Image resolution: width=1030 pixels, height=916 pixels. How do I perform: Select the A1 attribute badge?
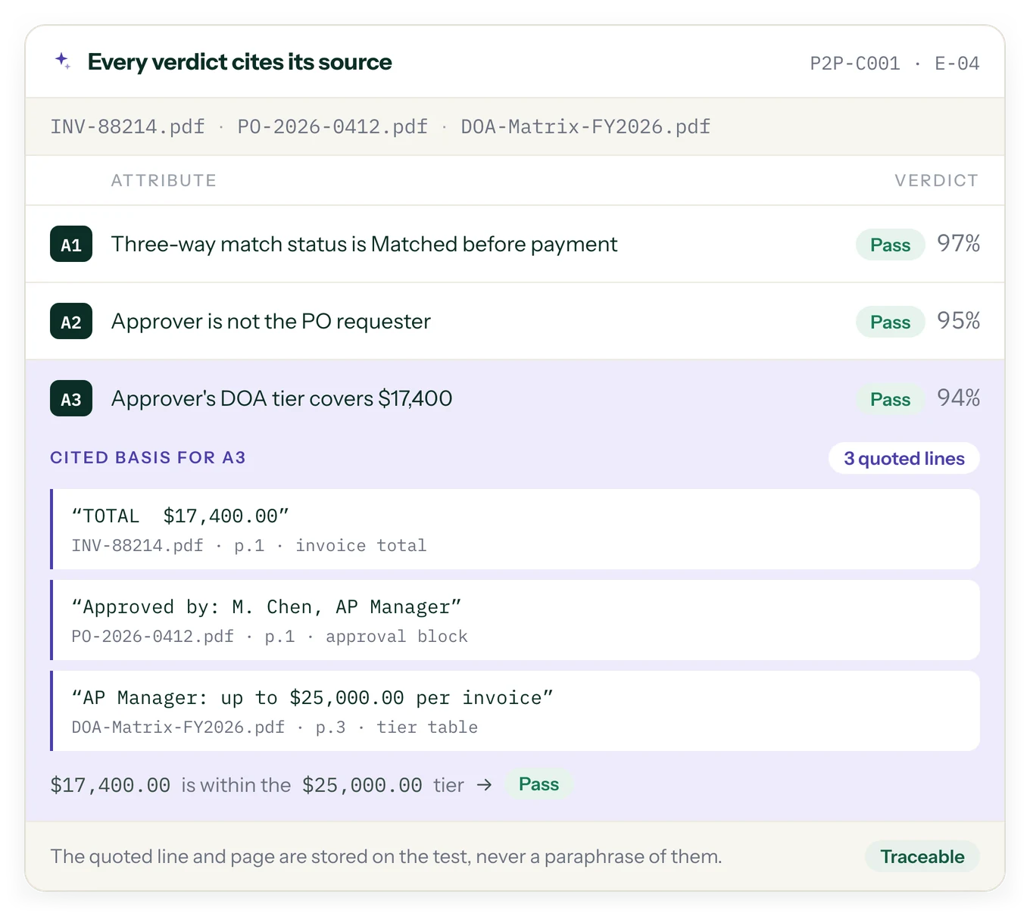coord(71,244)
